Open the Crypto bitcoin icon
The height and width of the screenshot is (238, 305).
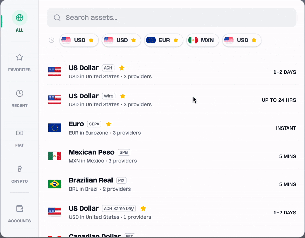tap(20, 169)
